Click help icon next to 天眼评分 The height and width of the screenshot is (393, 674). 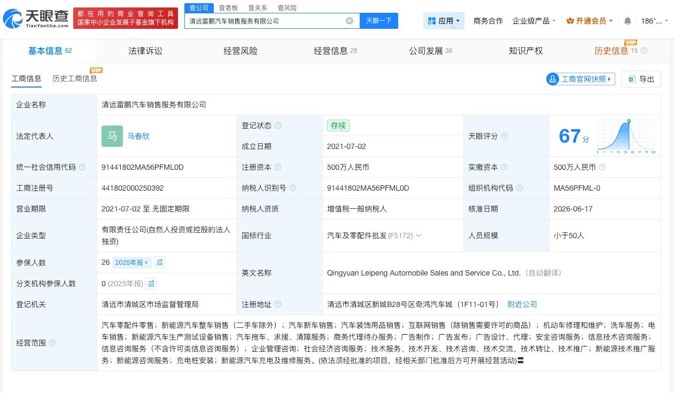click(504, 136)
